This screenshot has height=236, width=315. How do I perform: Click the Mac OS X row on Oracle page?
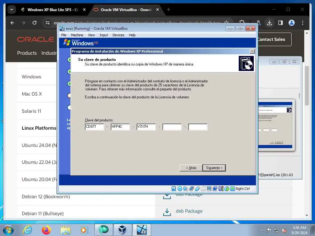37,94
